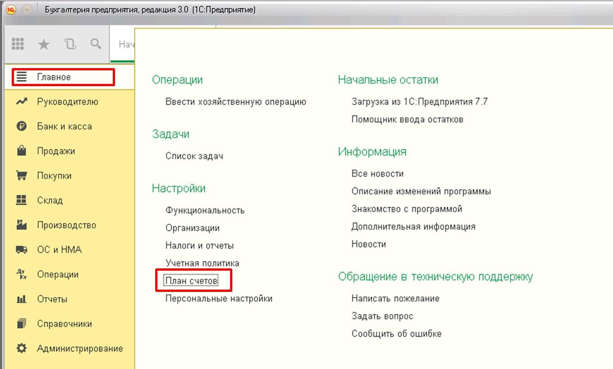Switch to the Начальная страница tab
Viewport: 613px width, 369px height.
tap(123, 44)
